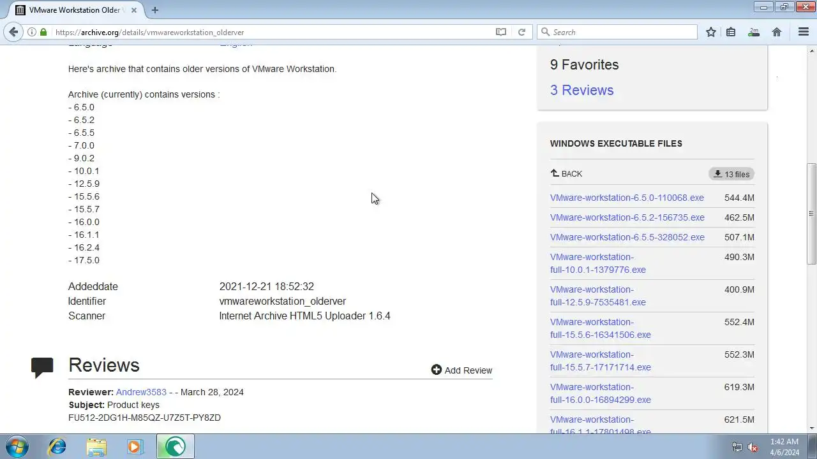
Task: Open Windows Explorer folder in taskbar
Action: click(x=96, y=446)
